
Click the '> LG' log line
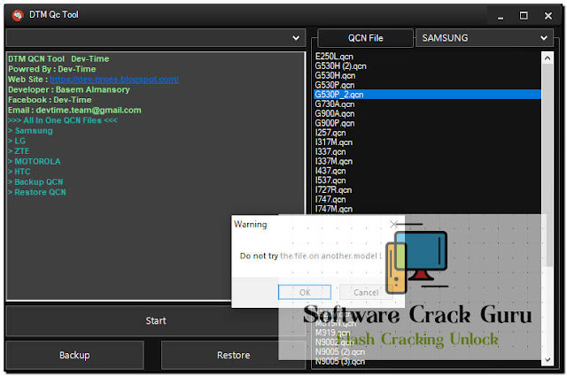coord(17,141)
